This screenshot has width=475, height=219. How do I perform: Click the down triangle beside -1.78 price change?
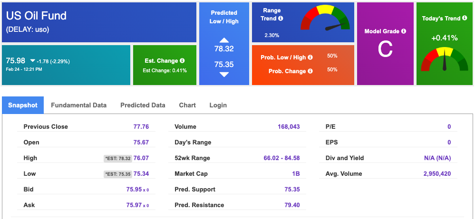tap(32, 61)
